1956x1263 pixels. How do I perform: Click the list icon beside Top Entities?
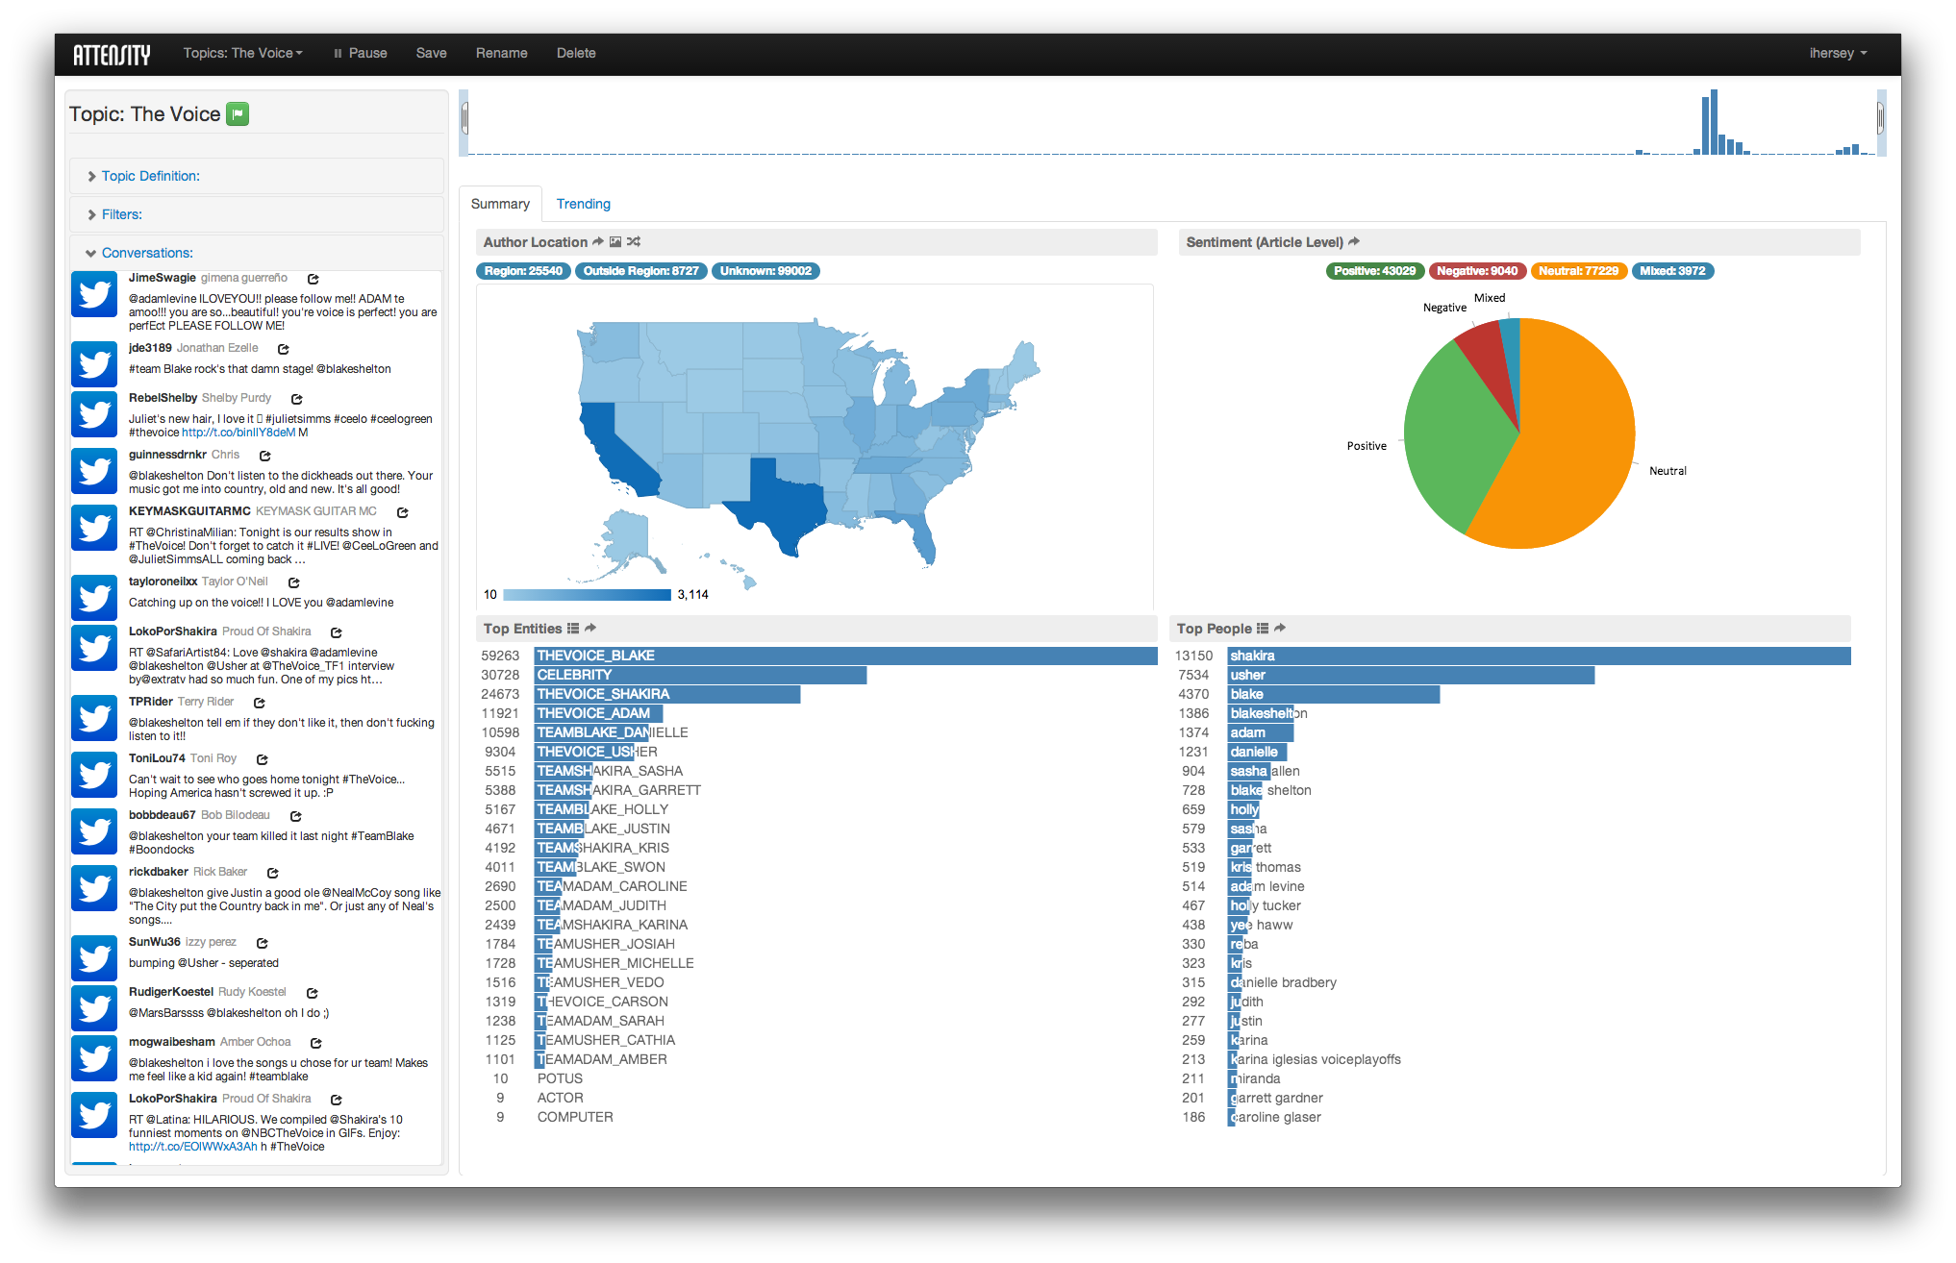[x=573, y=629]
